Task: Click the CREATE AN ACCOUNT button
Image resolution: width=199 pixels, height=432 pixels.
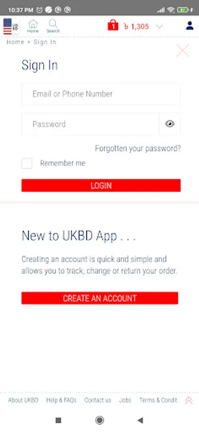Action: 100,298
